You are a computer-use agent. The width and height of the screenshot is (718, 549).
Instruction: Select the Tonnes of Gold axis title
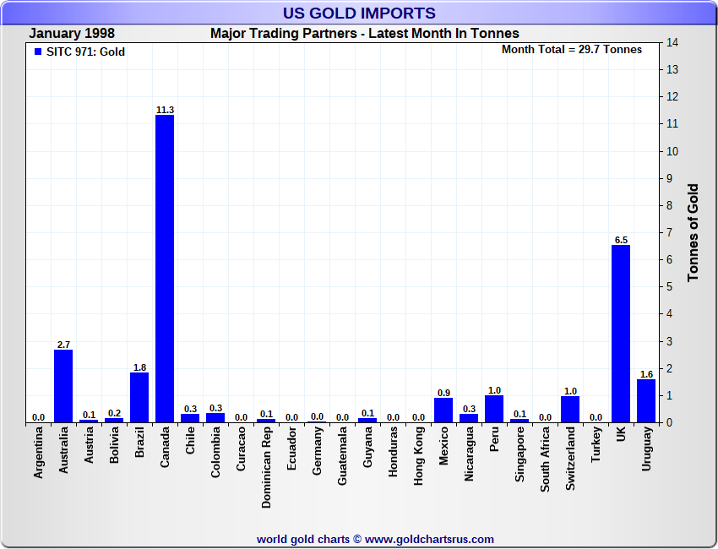pyautogui.click(x=693, y=232)
